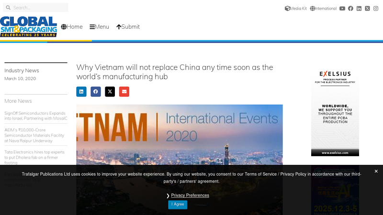Open the Facebook icon in header
Screen dimensions: 383x215
(350, 9)
